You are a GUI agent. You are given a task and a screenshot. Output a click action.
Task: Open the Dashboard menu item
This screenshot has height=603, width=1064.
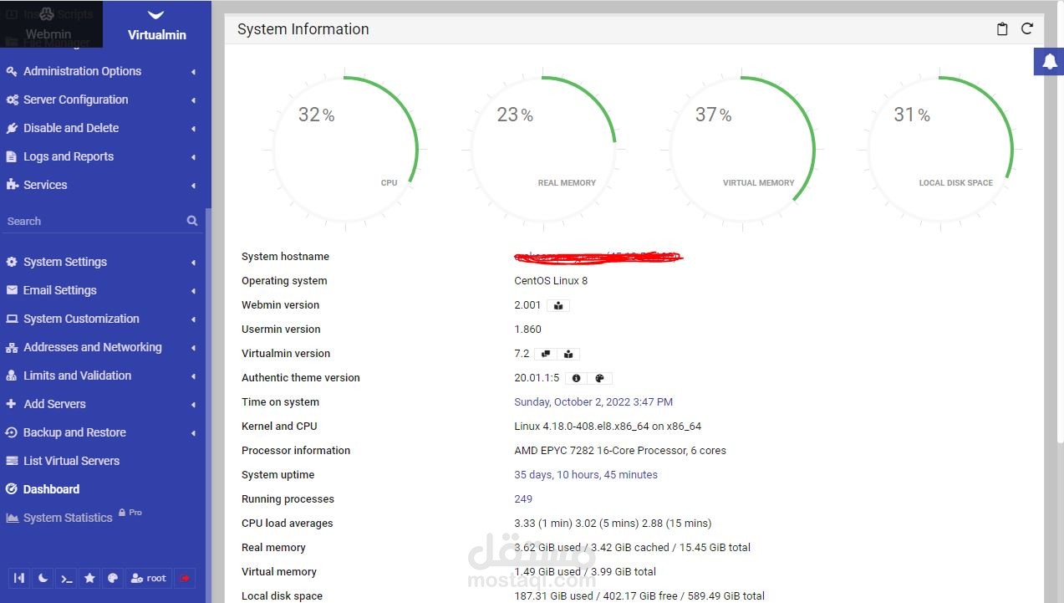(x=51, y=489)
